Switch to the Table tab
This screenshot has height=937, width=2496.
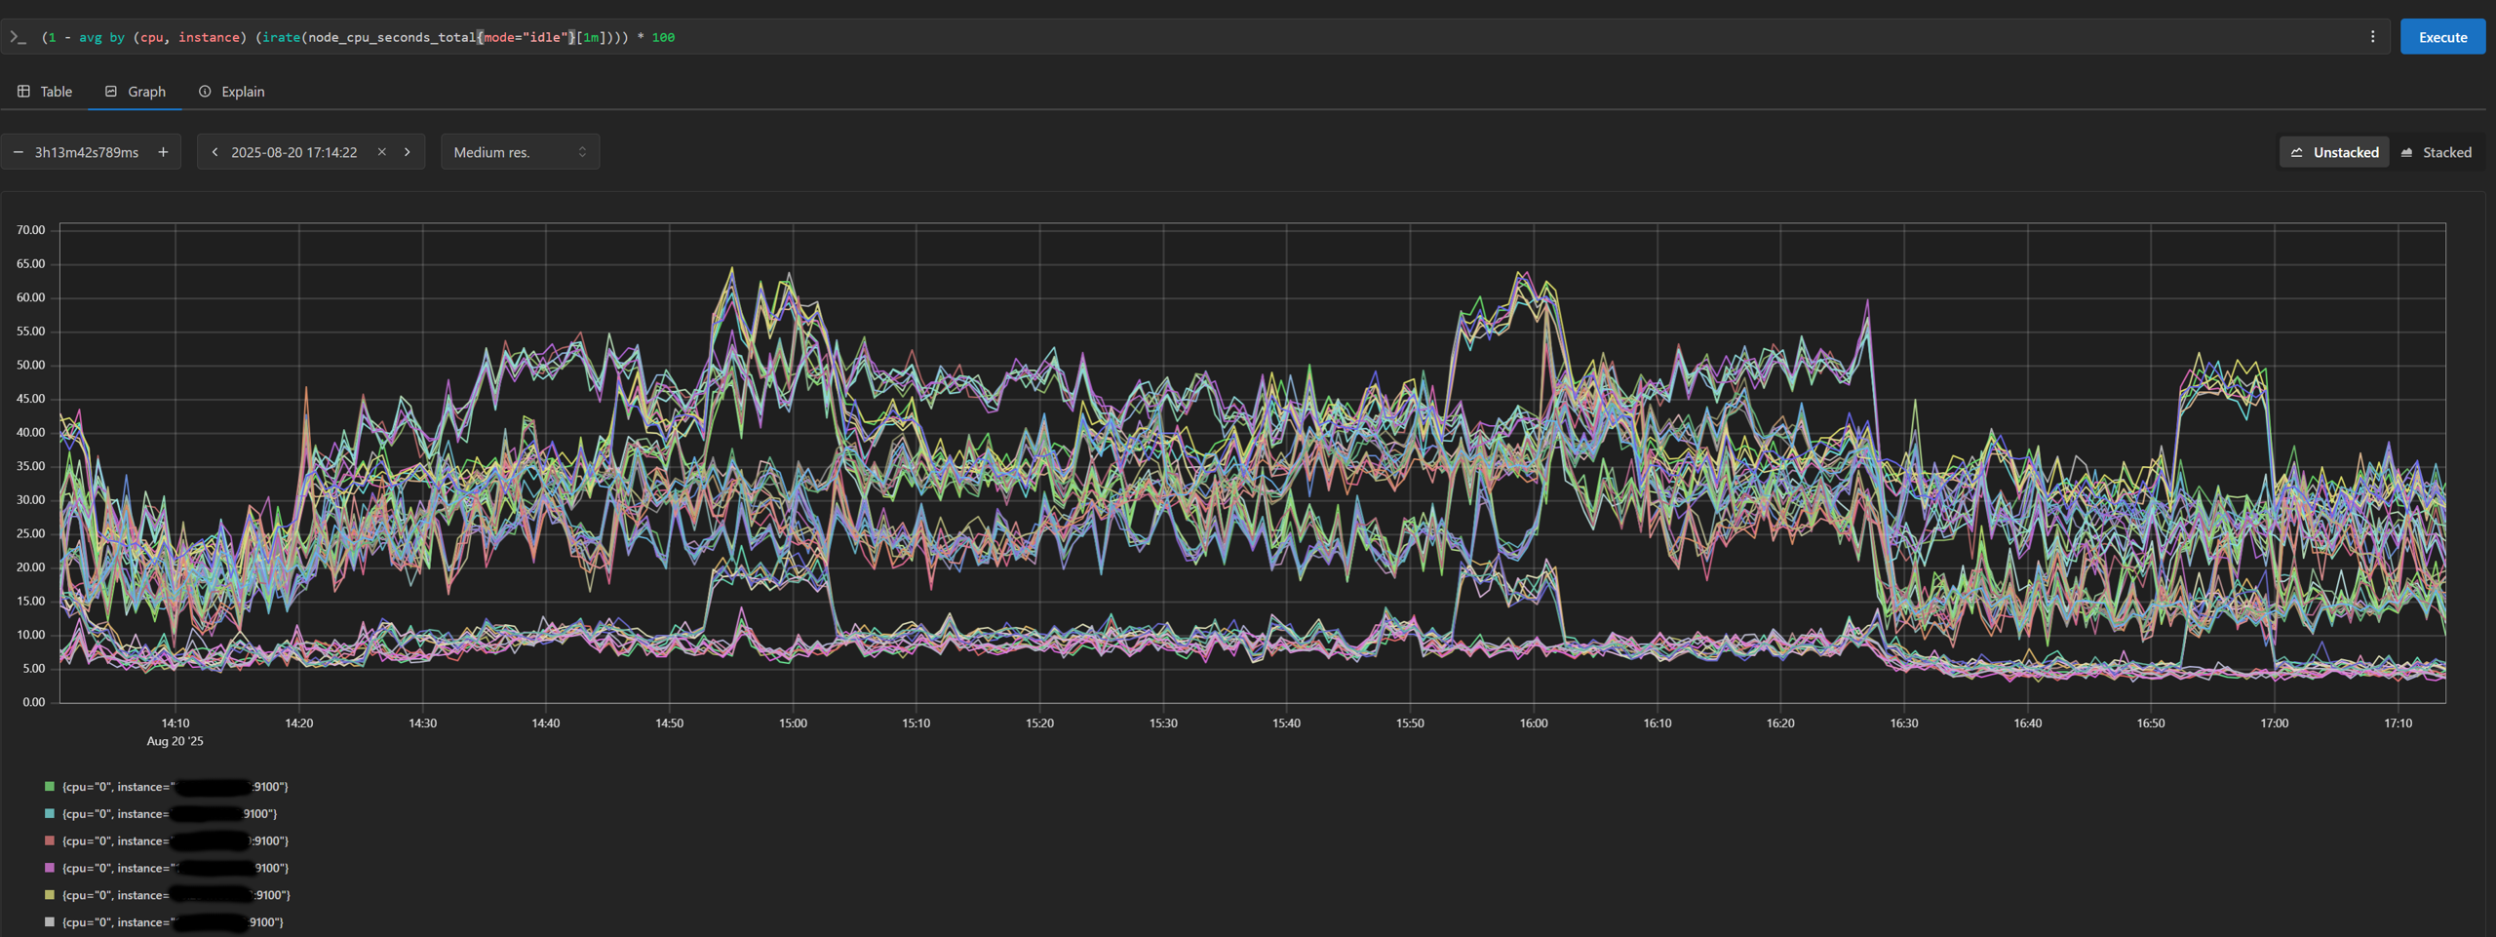56,91
